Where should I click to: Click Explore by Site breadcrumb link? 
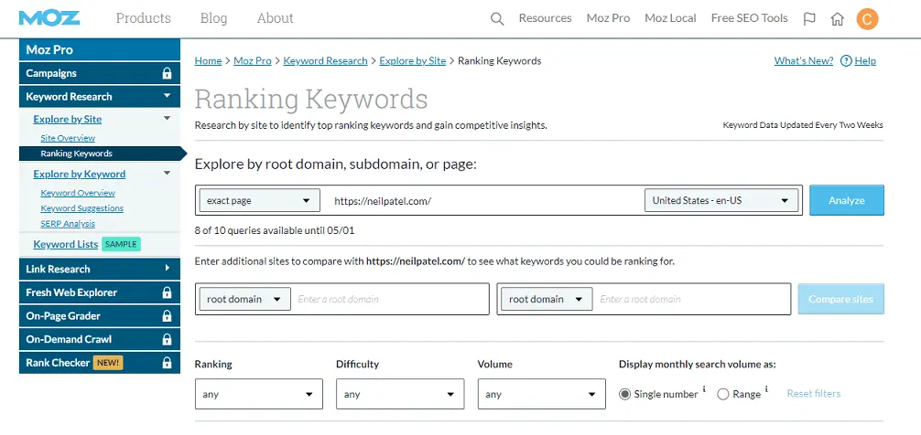pos(412,61)
